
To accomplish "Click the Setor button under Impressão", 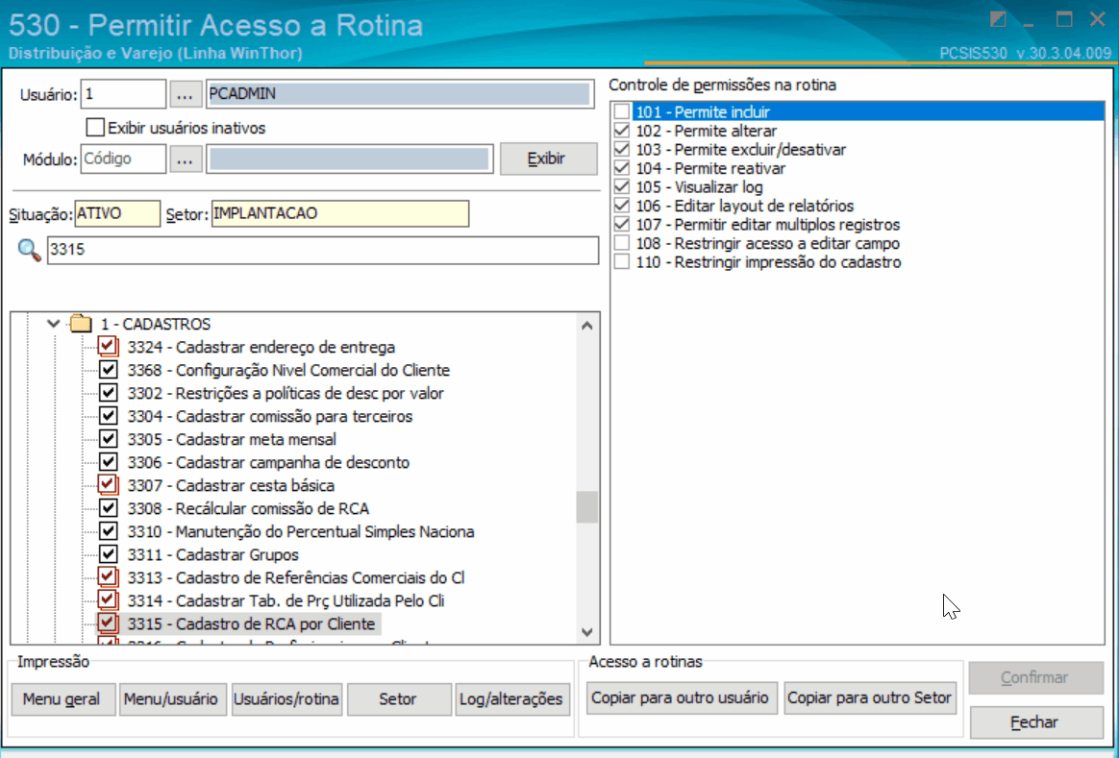I will (398, 698).
